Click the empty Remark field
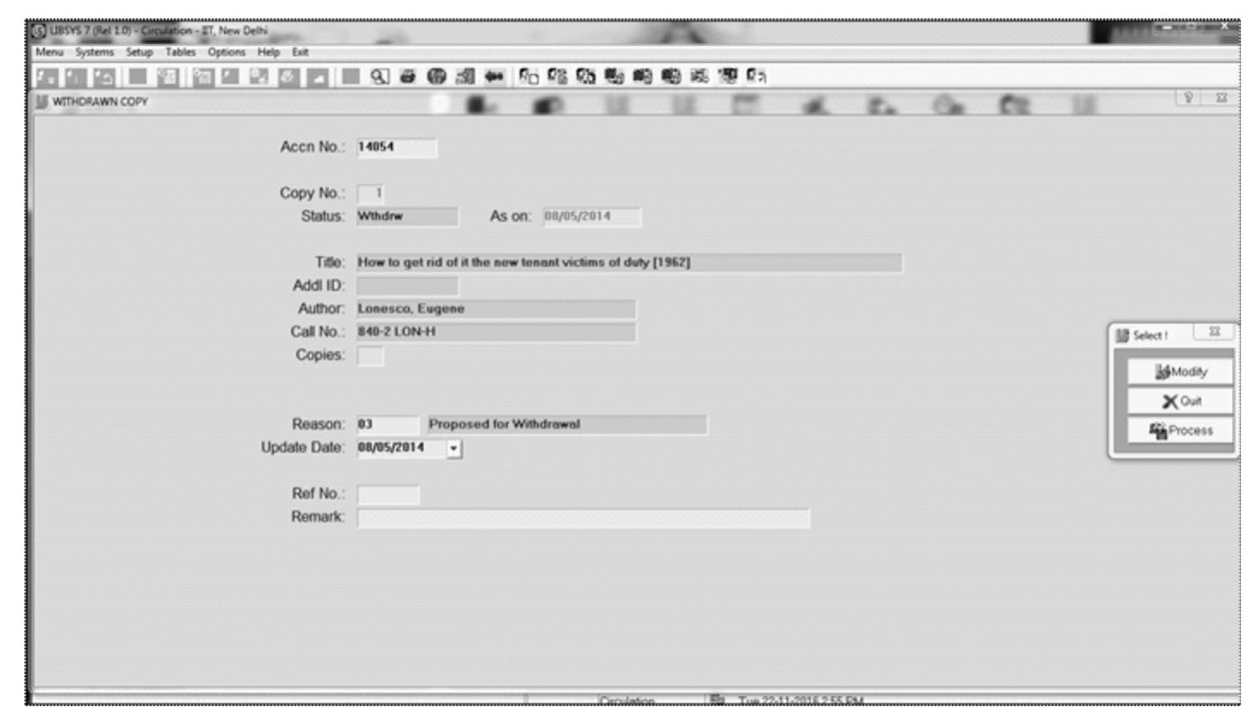The width and height of the screenshot is (1251, 708). coord(584,519)
